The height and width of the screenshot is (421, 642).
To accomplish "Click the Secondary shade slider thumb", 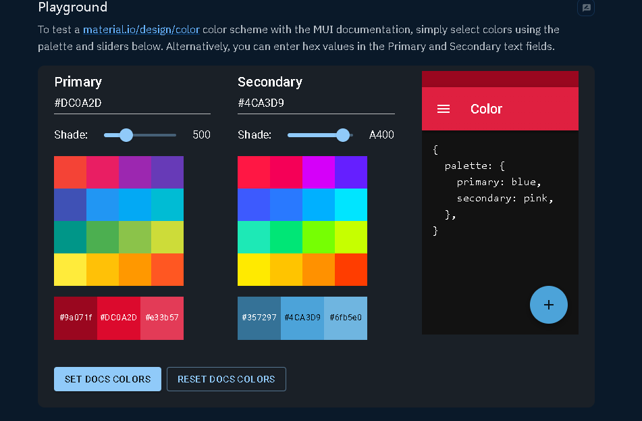I will pyautogui.click(x=343, y=134).
